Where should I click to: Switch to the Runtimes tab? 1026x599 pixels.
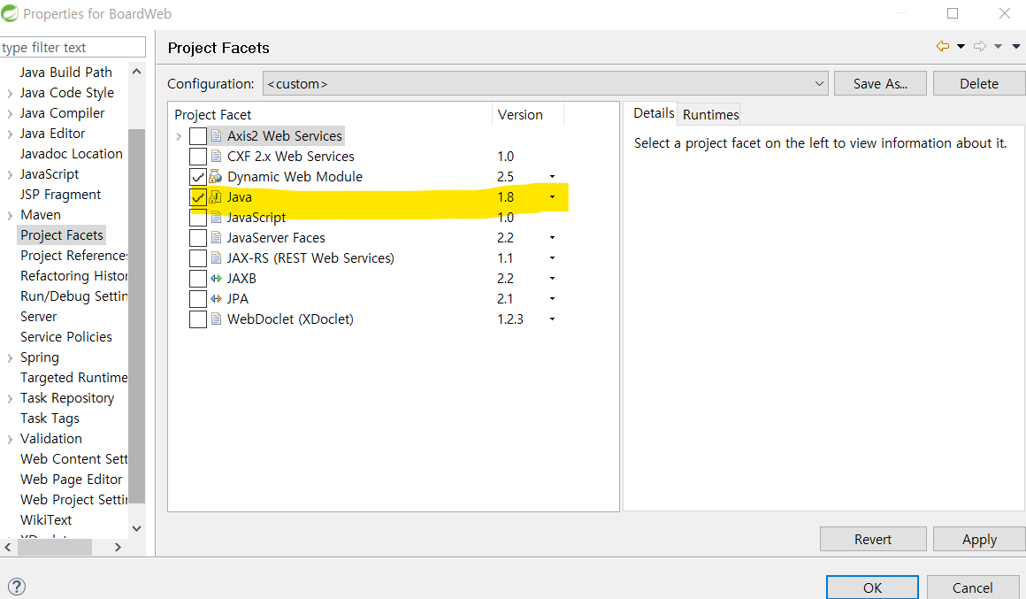pos(710,114)
